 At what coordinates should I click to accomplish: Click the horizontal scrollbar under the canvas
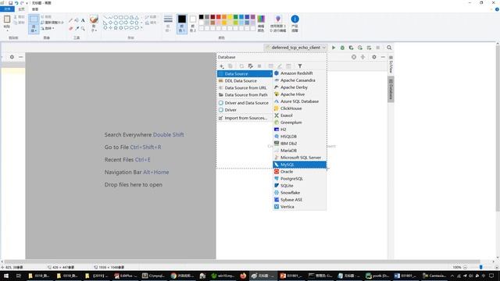tap(242, 261)
